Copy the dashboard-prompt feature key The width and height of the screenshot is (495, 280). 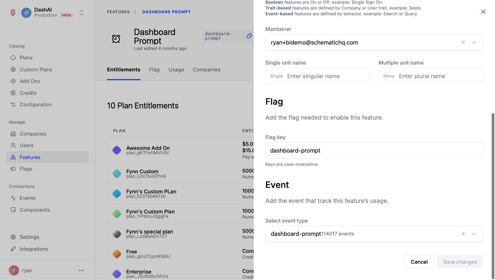pos(249,36)
